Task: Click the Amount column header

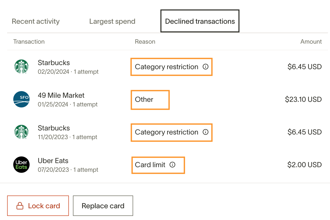Action: [311, 42]
